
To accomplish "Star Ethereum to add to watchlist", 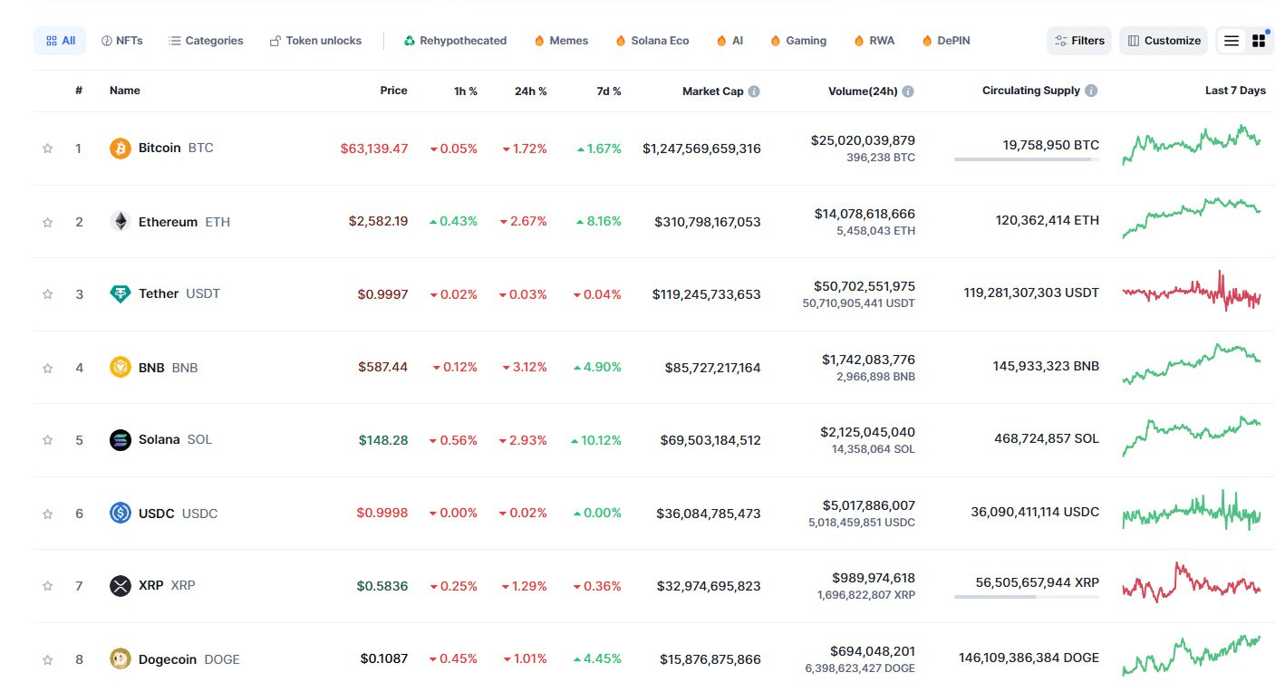I will point(48,222).
